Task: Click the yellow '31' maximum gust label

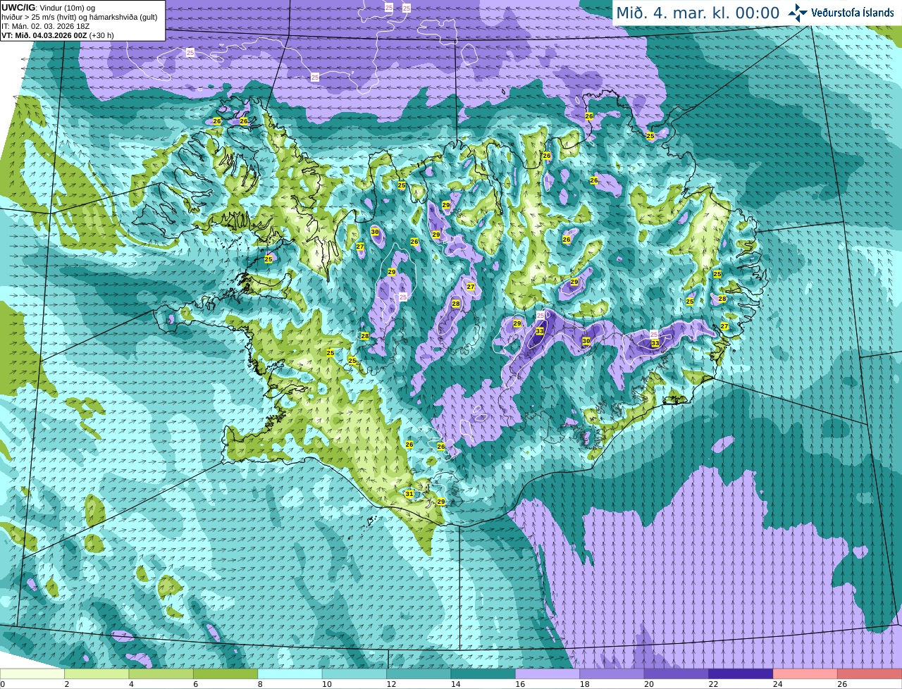Action: (409, 494)
